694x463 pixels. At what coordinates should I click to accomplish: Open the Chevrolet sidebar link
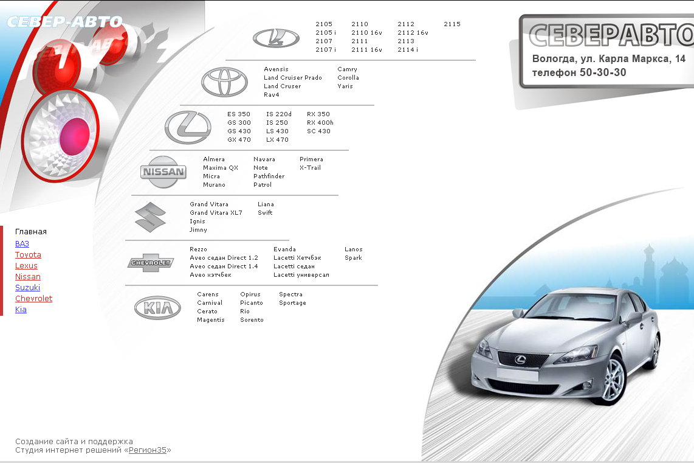pyautogui.click(x=33, y=299)
